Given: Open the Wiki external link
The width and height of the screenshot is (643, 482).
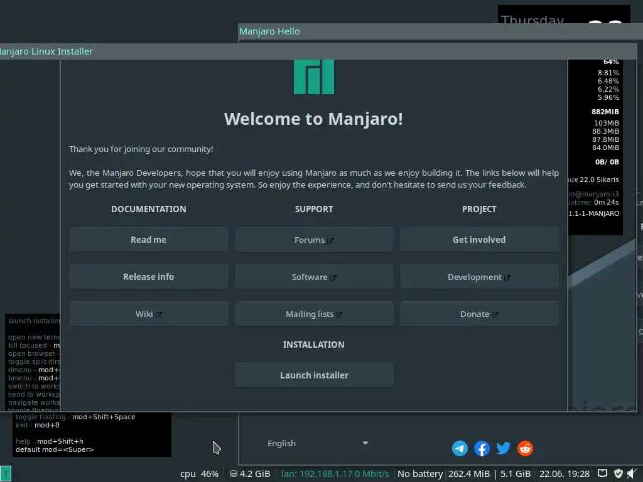Looking at the screenshot, I should pos(148,314).
